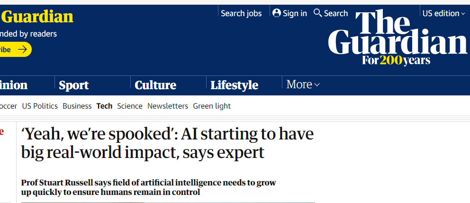
Task: Open the Sport section
Action: (74, 85)
